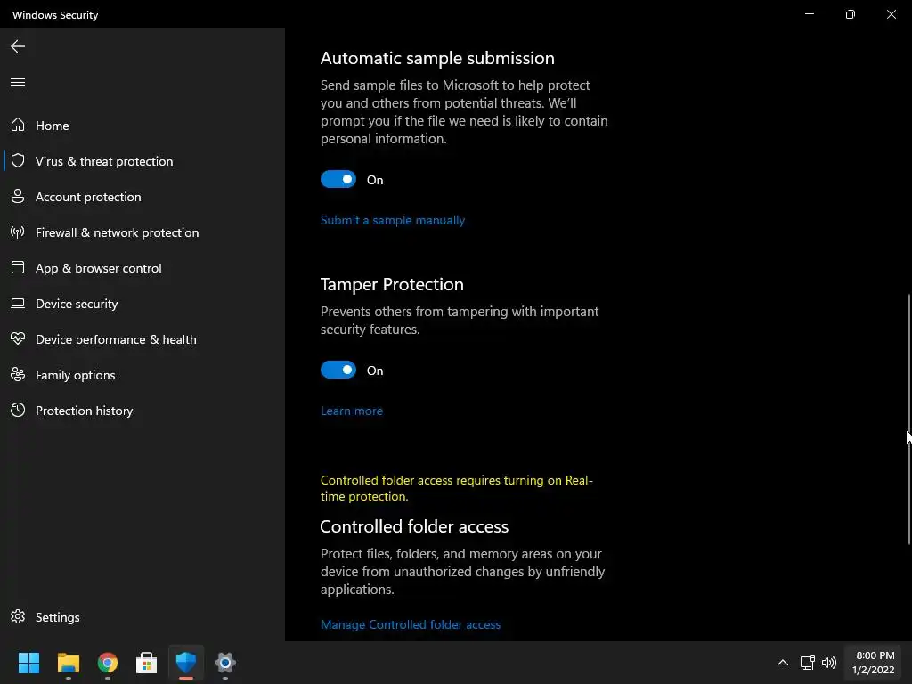Click the Family options people icon

[x=18, y=375]
